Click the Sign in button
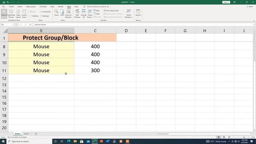256x144 pixels. coord(226,2)
